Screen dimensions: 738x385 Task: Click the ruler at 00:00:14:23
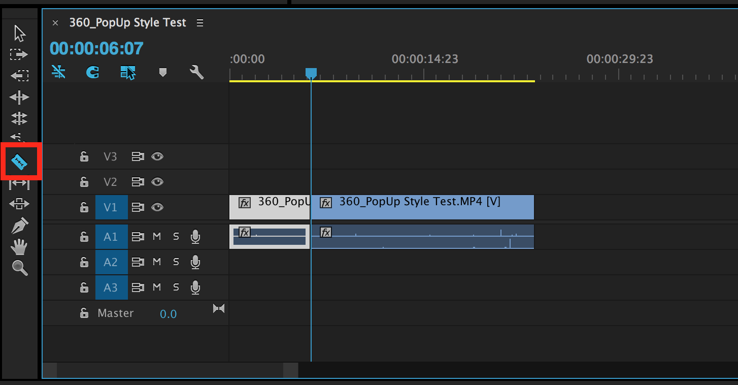coord(425,59)
